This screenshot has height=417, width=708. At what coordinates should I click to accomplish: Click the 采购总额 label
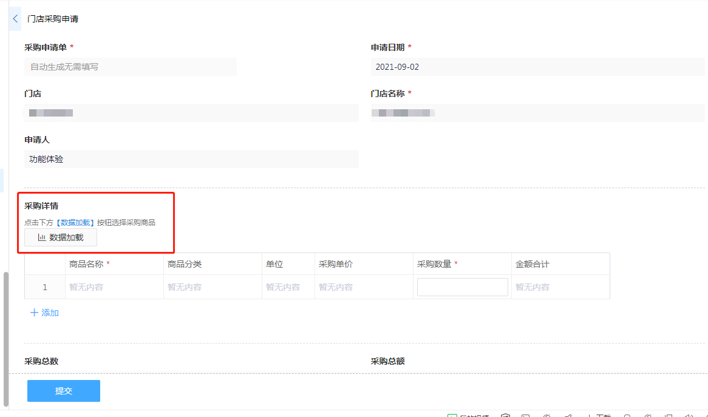pyautogui.click(x=388, y=361)
